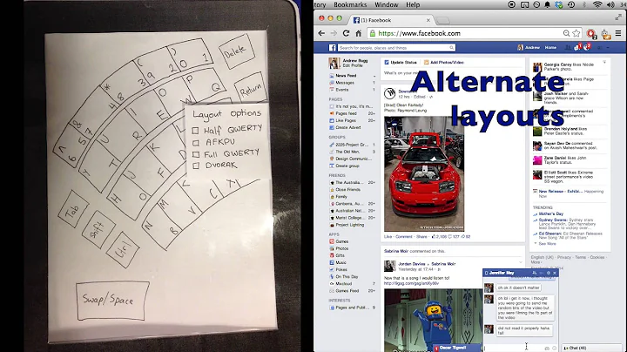Image resolution: width=627 pixels, height=352 pixels.
Task: Tick the AFKPU layout checkbox on paper
Action: [196, 143]
